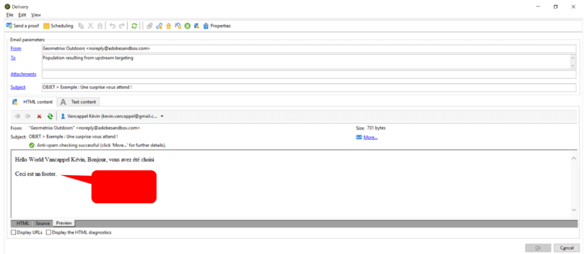Switch to the Text content tab
586x254 pixels.
80,102
